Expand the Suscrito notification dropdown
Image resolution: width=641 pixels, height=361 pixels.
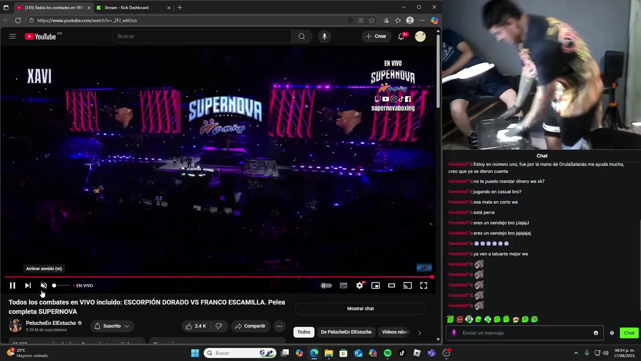112,326
